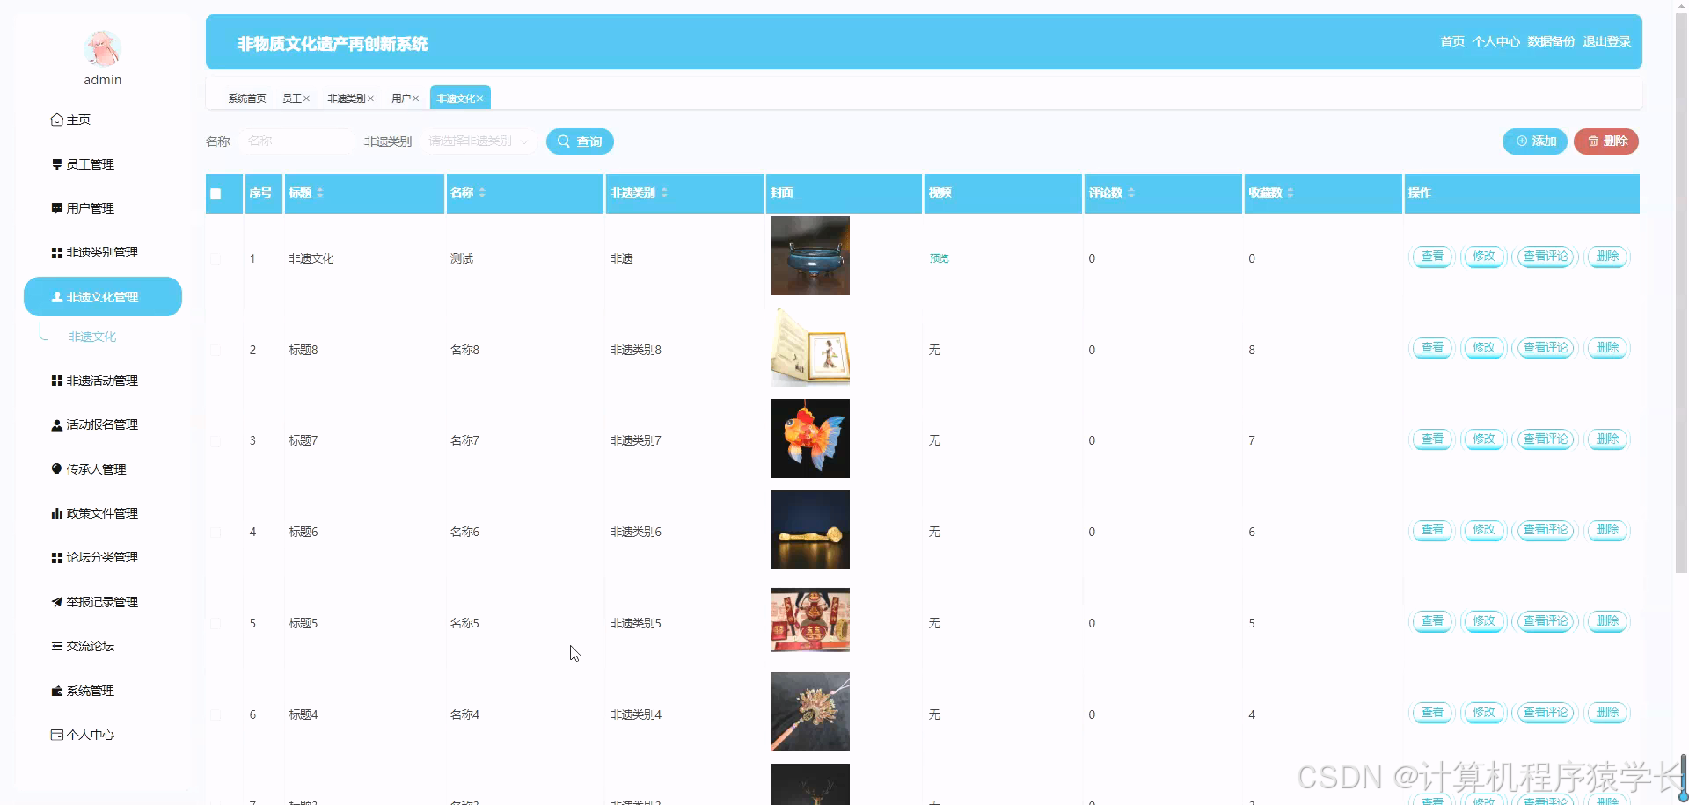Check the 标题4 row checkbox
1689x805 pixels.
point(216,714)
